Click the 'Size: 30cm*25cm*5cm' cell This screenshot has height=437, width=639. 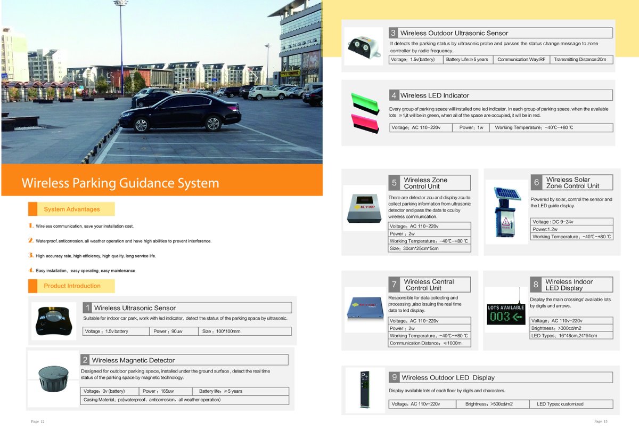point(430,248)
